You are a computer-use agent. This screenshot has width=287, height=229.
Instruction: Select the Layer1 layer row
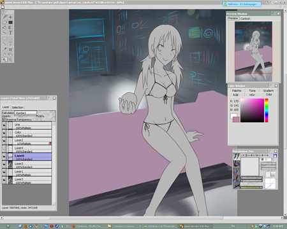tap(27, 172)
